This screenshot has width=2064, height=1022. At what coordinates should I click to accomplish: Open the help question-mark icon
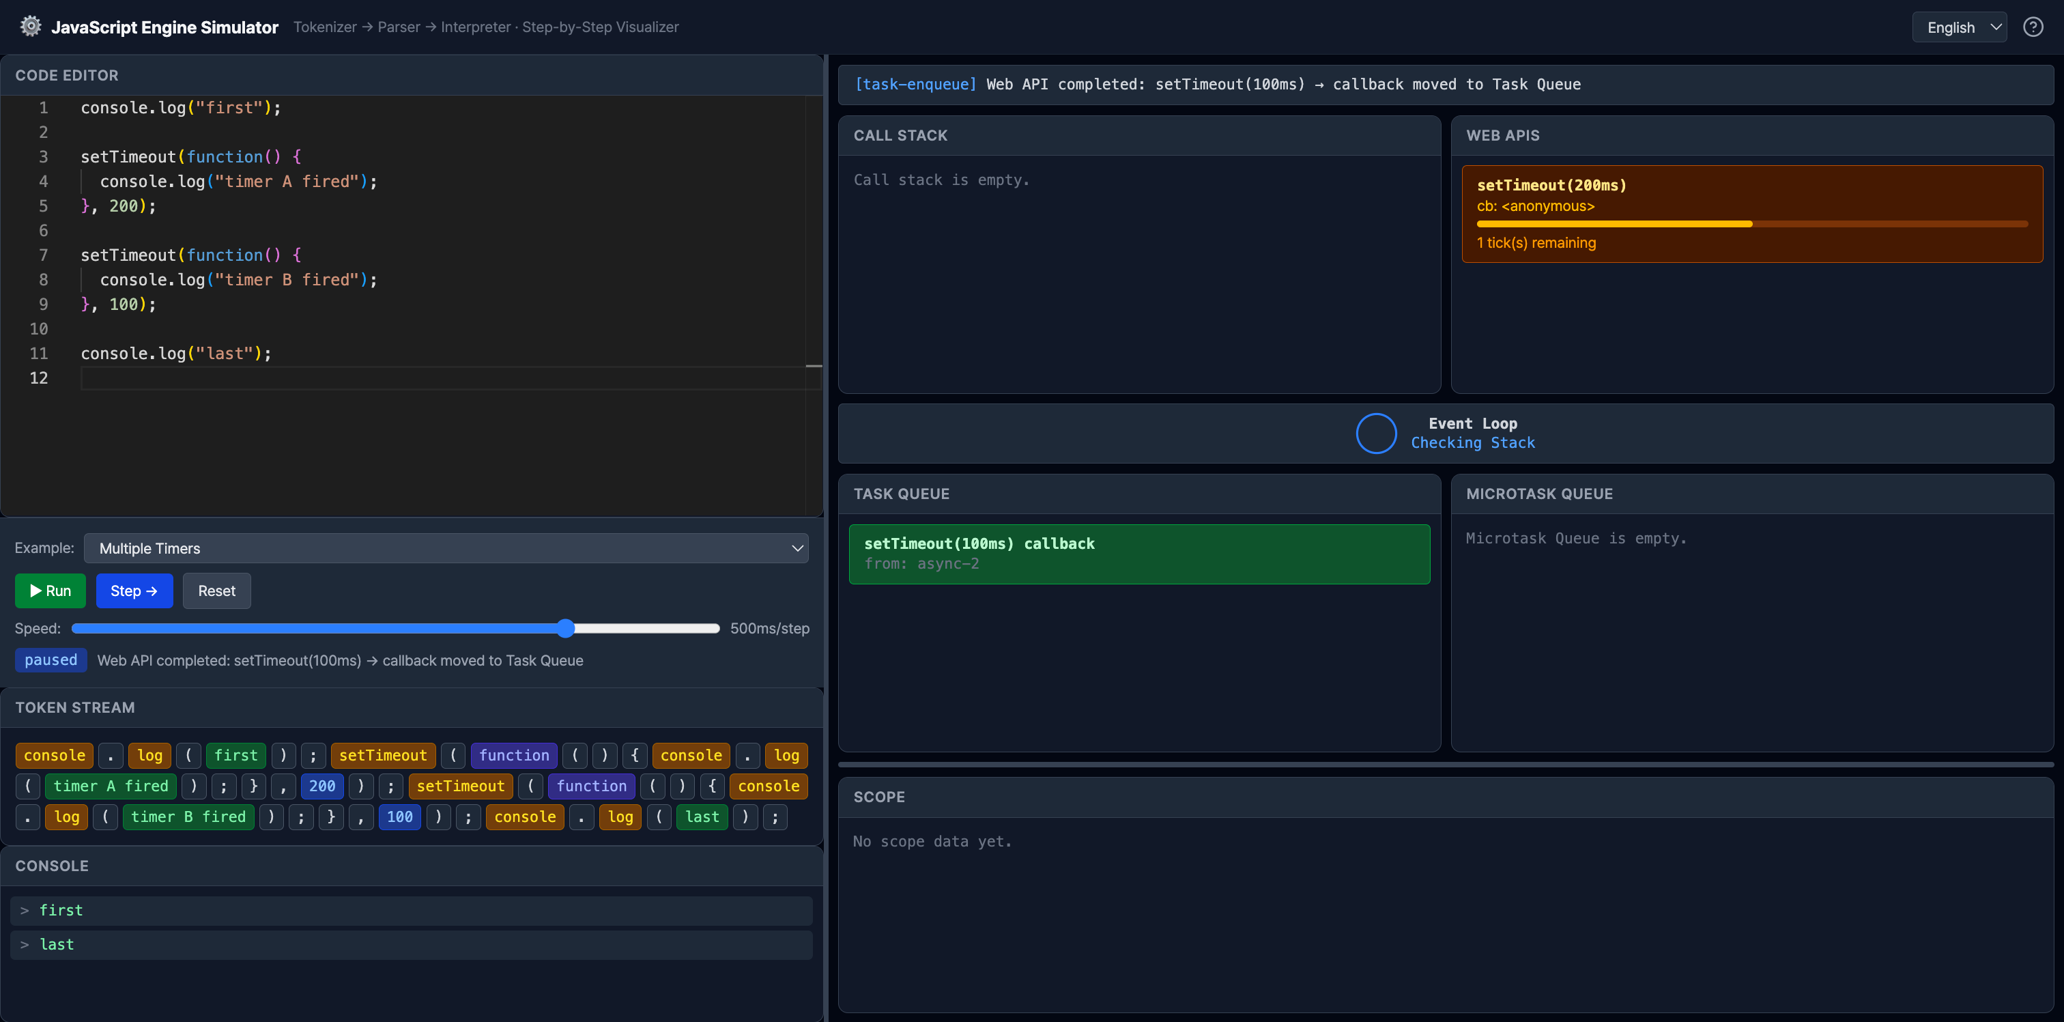(x=2033, y=27)
